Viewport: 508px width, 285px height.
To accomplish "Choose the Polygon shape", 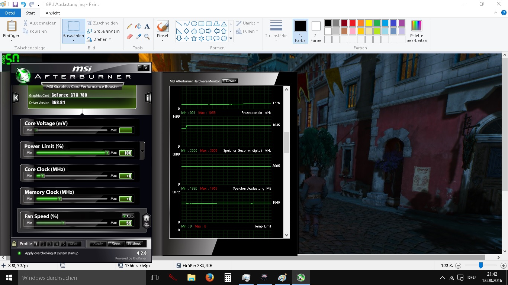I will point(216,24).
